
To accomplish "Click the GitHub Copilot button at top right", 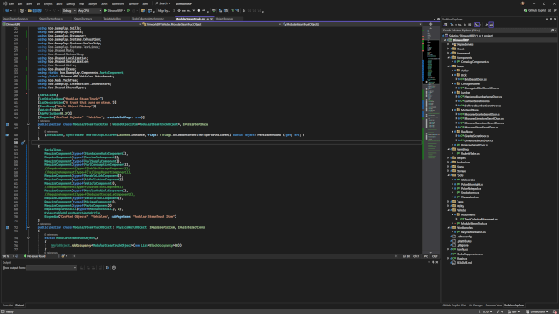I will click(538, 11).
